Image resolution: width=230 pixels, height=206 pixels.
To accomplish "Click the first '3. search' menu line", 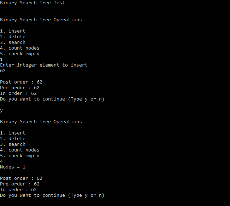I will point(13,42).
